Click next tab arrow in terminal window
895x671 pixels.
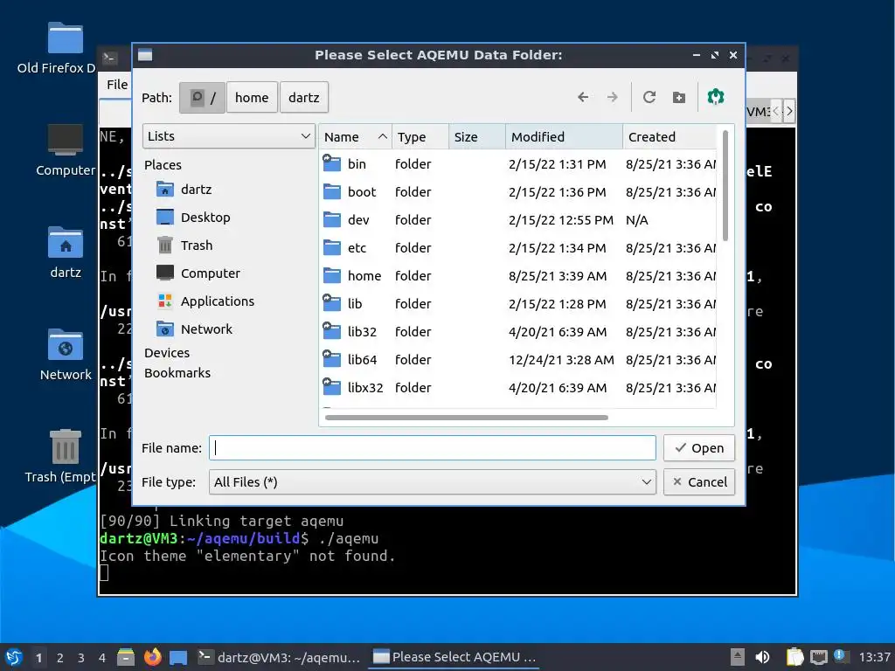pos(789,111)
